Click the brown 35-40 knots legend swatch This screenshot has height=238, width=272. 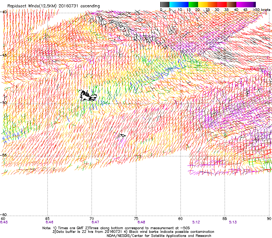point(232,4)
